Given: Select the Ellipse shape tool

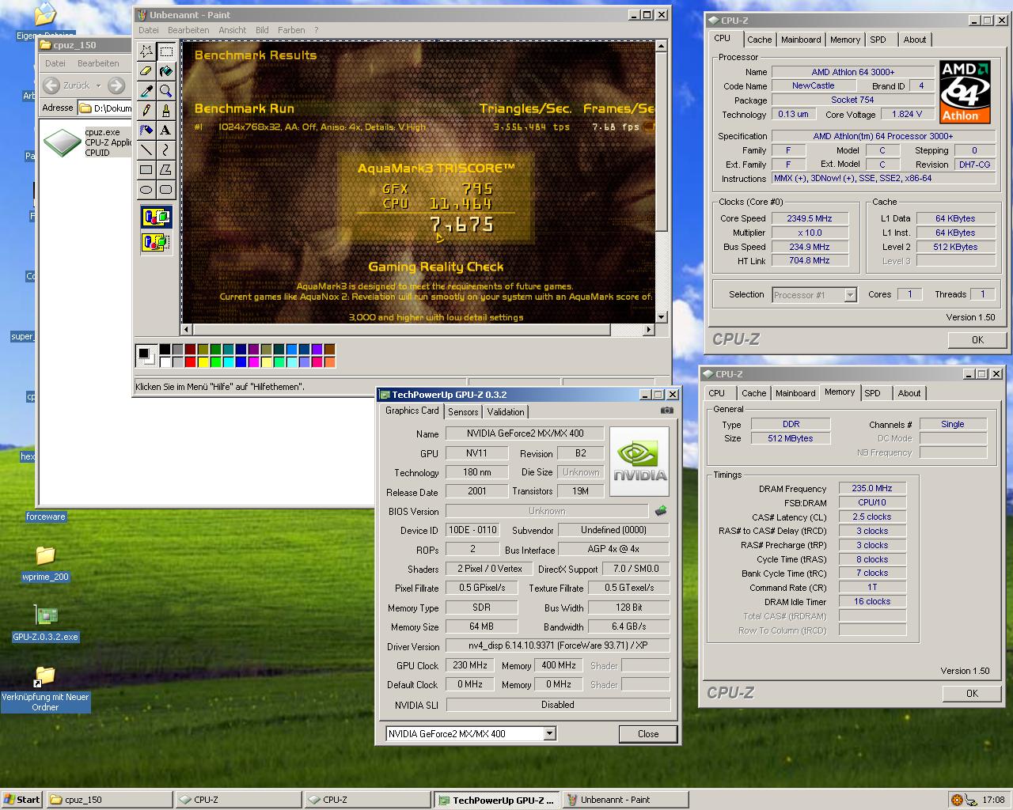Looking at the screenshot, I should pos(146,189).
